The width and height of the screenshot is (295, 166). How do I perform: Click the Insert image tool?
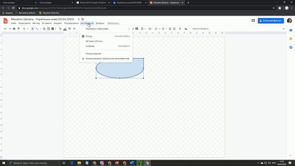click(53, 29)
